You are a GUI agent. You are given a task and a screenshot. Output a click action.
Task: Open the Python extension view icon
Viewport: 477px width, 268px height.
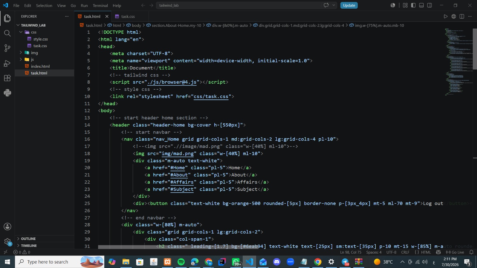coord(7,93)
